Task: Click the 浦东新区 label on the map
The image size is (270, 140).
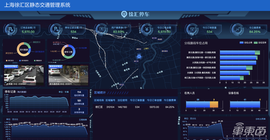Action: 165,51
